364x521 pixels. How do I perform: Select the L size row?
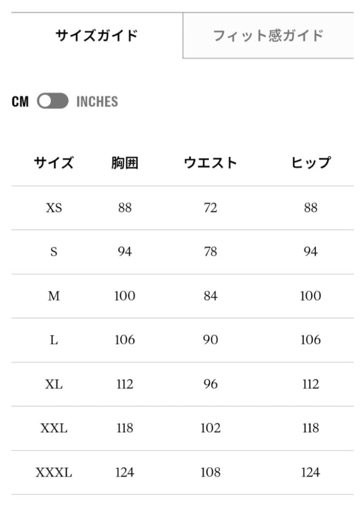pyautogui.click(x=54, y=339)
